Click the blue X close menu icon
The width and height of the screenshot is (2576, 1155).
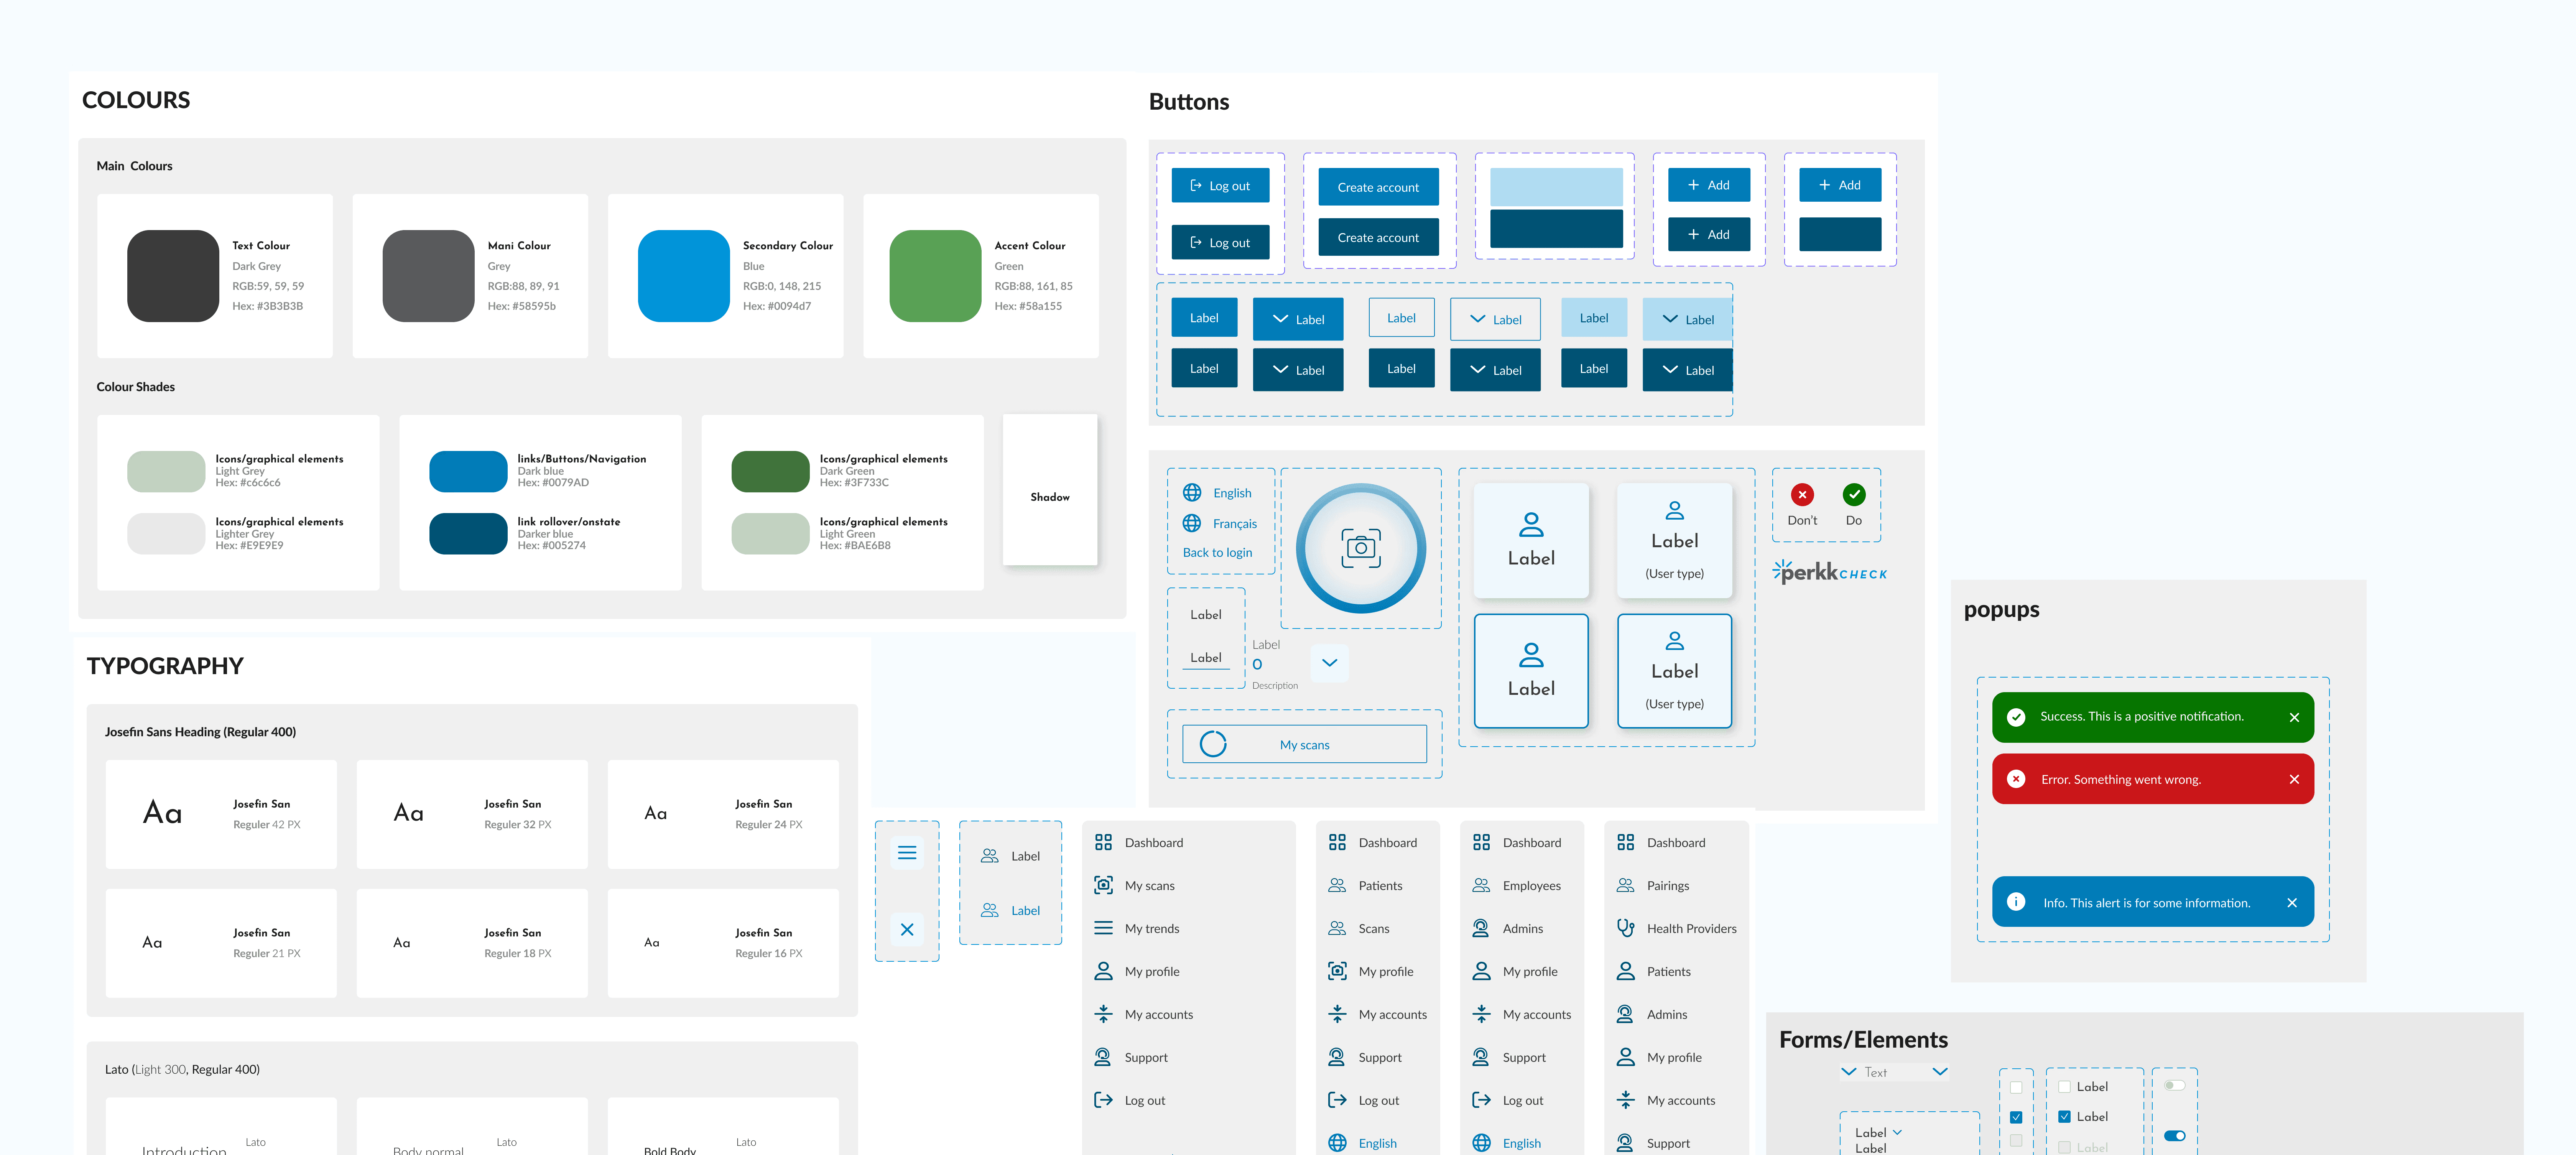[907, 929]
